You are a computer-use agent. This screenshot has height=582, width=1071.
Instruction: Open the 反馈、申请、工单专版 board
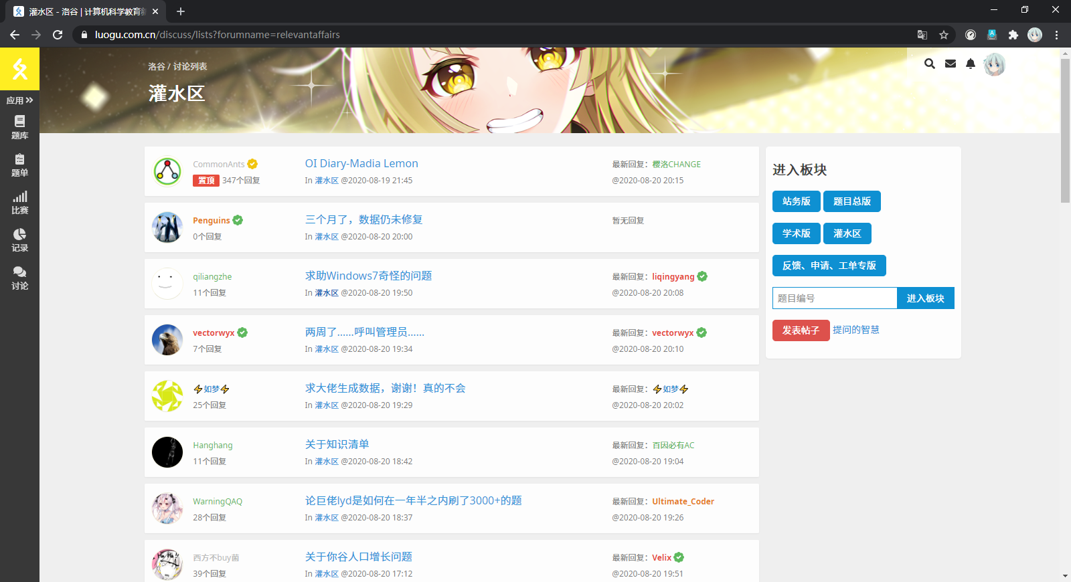pos(829,266)
